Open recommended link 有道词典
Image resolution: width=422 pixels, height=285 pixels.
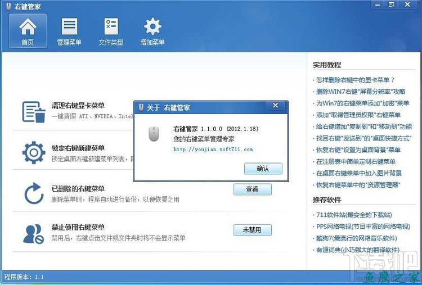pyautogui.click(x=358, y=250)
